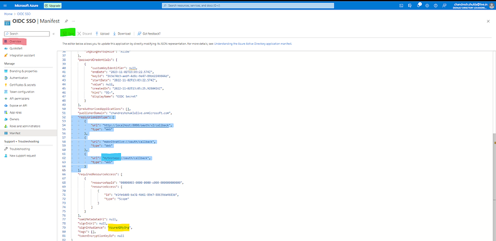Click the "resourceAppId" line
This screenshot has height=241, width=496.
(x=137, y=183)
